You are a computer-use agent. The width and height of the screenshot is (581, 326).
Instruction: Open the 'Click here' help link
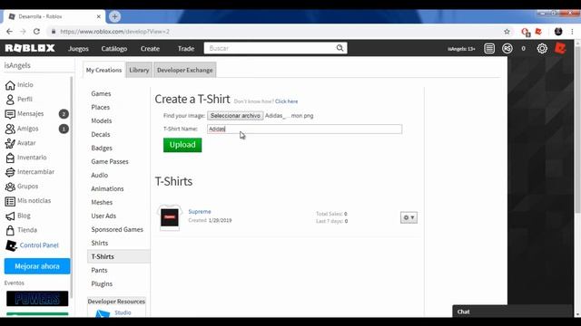pos(287,101)
